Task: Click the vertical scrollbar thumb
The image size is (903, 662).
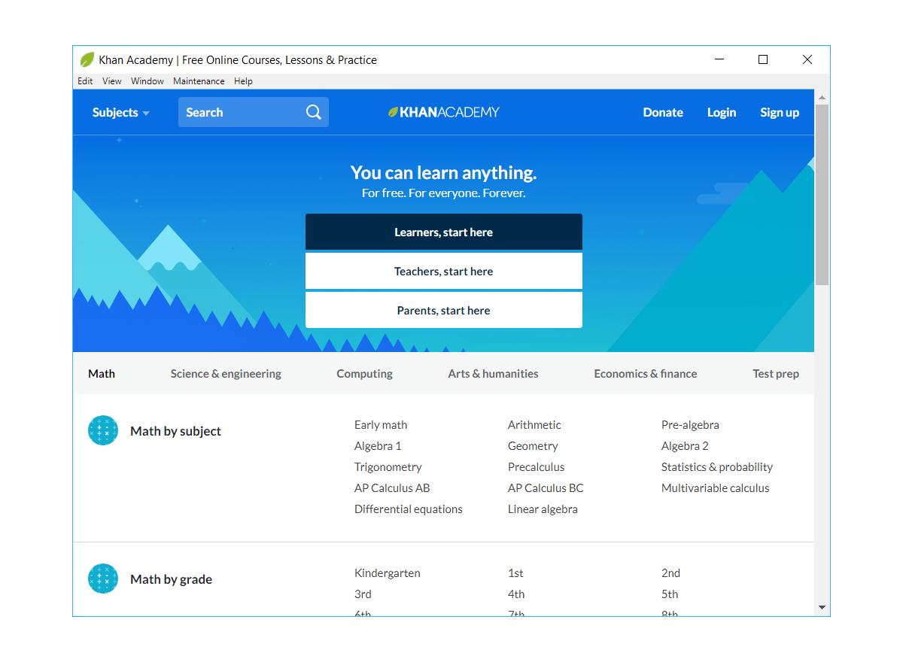Action: [822, 194]
